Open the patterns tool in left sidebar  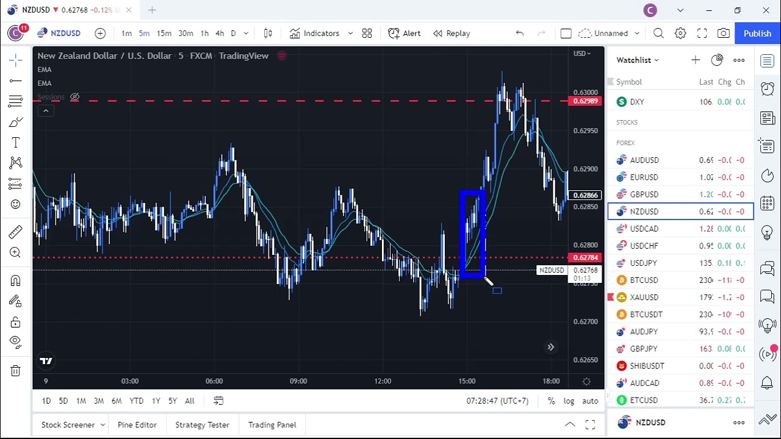(x=16, y=163)
